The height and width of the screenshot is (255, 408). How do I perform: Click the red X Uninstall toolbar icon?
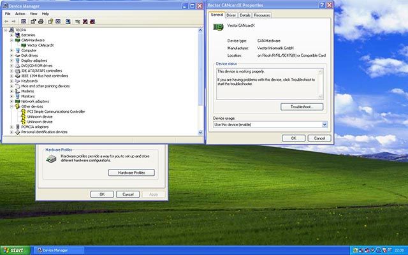85,22
